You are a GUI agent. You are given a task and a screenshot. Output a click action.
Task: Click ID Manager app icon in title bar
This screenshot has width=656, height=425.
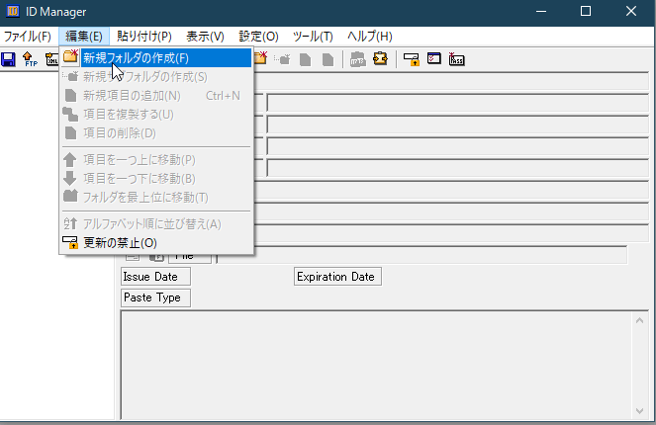(x=13, y=11)
